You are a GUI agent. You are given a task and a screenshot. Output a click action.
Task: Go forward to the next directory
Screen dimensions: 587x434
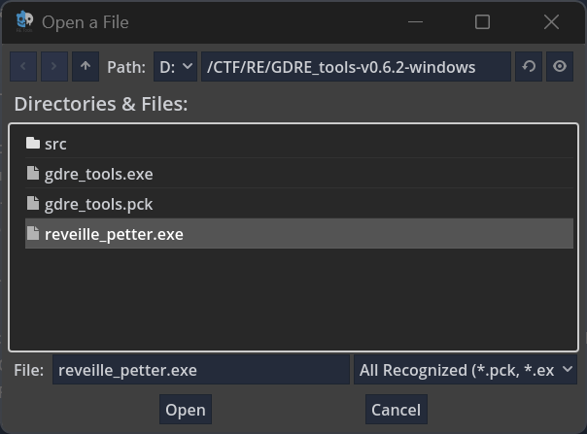click(x=54, y=67)
